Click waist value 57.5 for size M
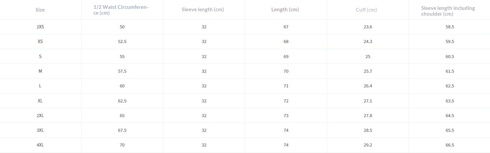This screenshot has width=490, height=153. 122,71
